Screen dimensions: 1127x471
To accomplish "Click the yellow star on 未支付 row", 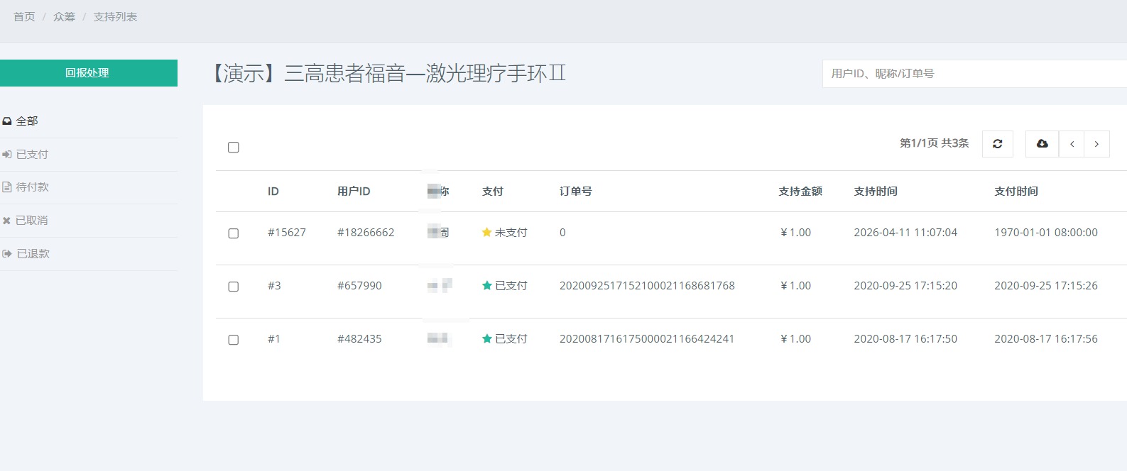I will [x=486, y=232].
